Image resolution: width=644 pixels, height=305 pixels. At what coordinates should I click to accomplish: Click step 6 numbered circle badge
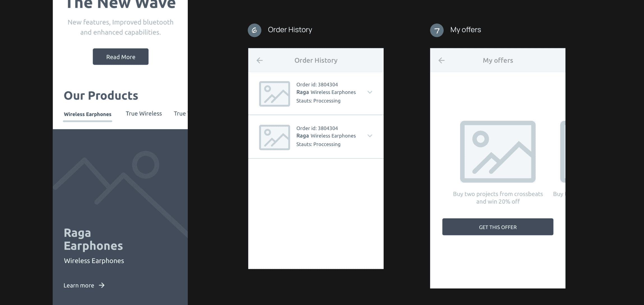point(254,30)
